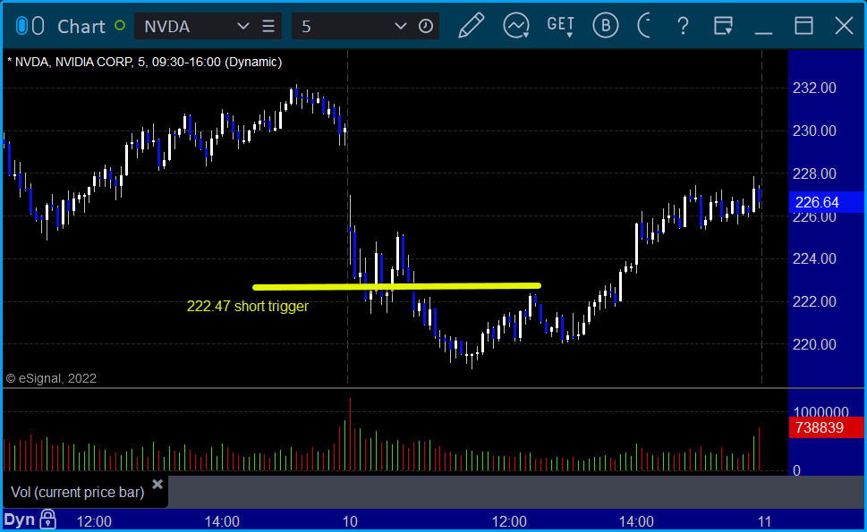Image resolution: width=867 pixels, height=532 pixels.
Task: Click the "Chart" window title label
Action: click(x=81, y=27)
